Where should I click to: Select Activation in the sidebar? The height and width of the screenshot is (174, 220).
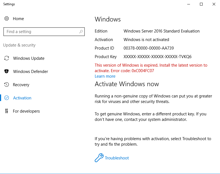click(x=22, y=98)
